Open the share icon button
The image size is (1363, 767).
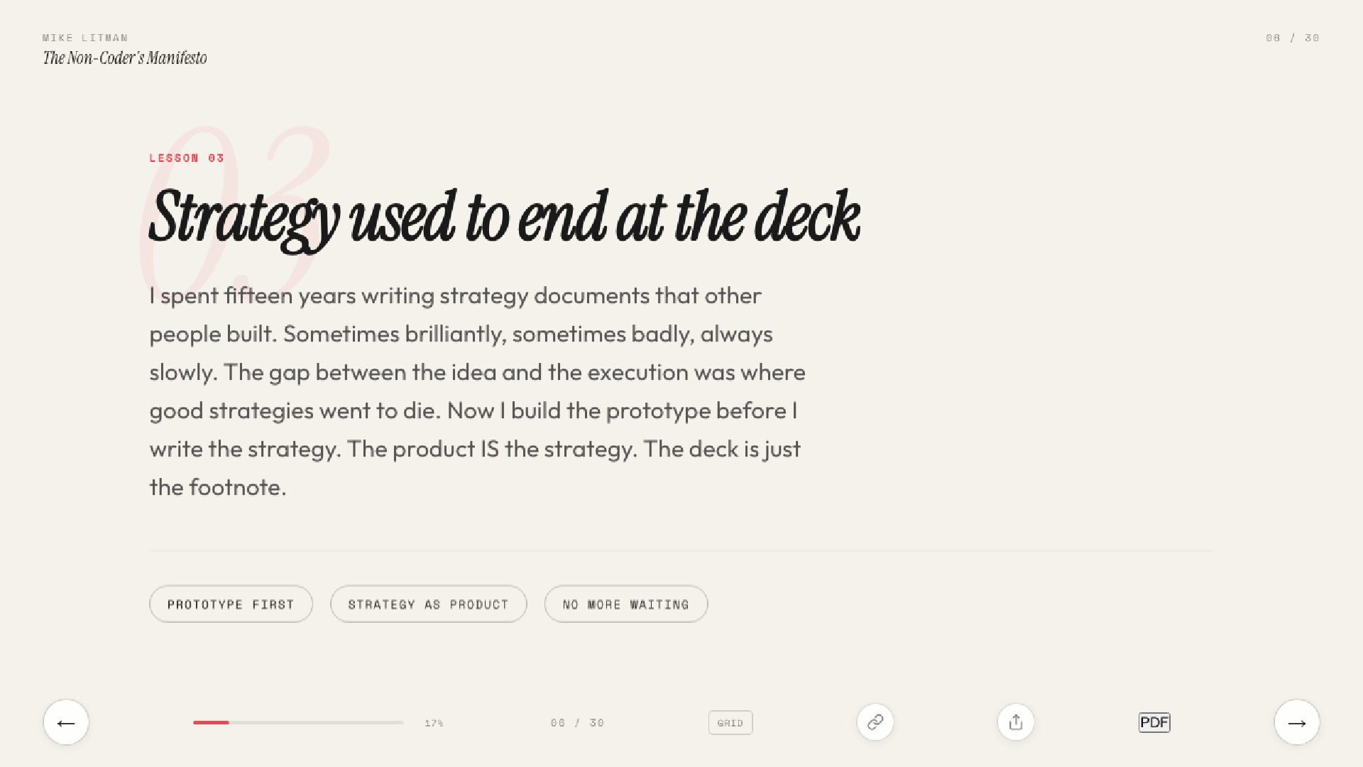point(1016,722)
